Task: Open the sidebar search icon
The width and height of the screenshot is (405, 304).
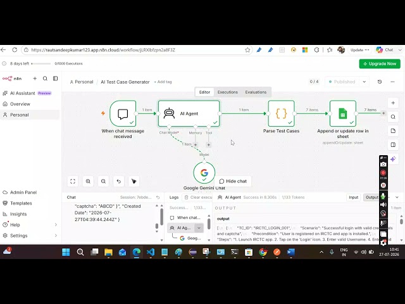Action: pos(45,79)
